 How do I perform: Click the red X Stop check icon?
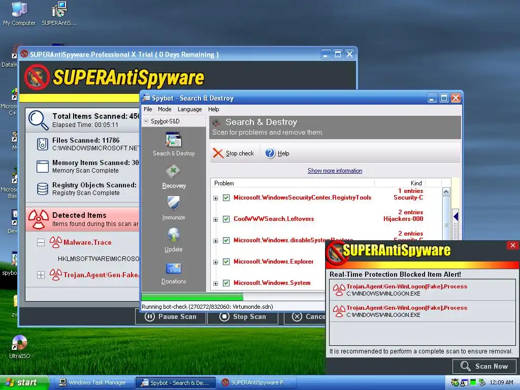click(x=218, y=153)
